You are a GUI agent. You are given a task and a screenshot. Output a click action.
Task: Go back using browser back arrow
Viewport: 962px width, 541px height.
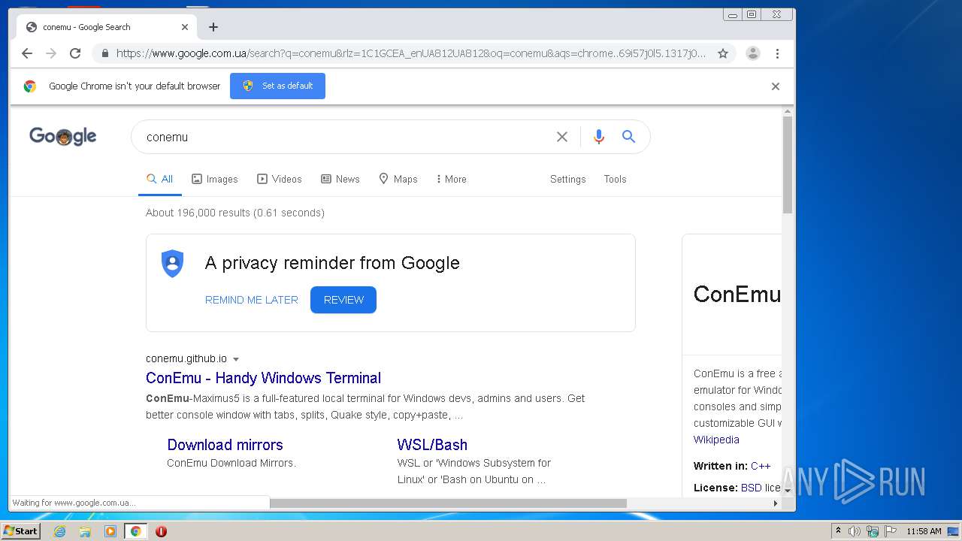pos(27,53)
